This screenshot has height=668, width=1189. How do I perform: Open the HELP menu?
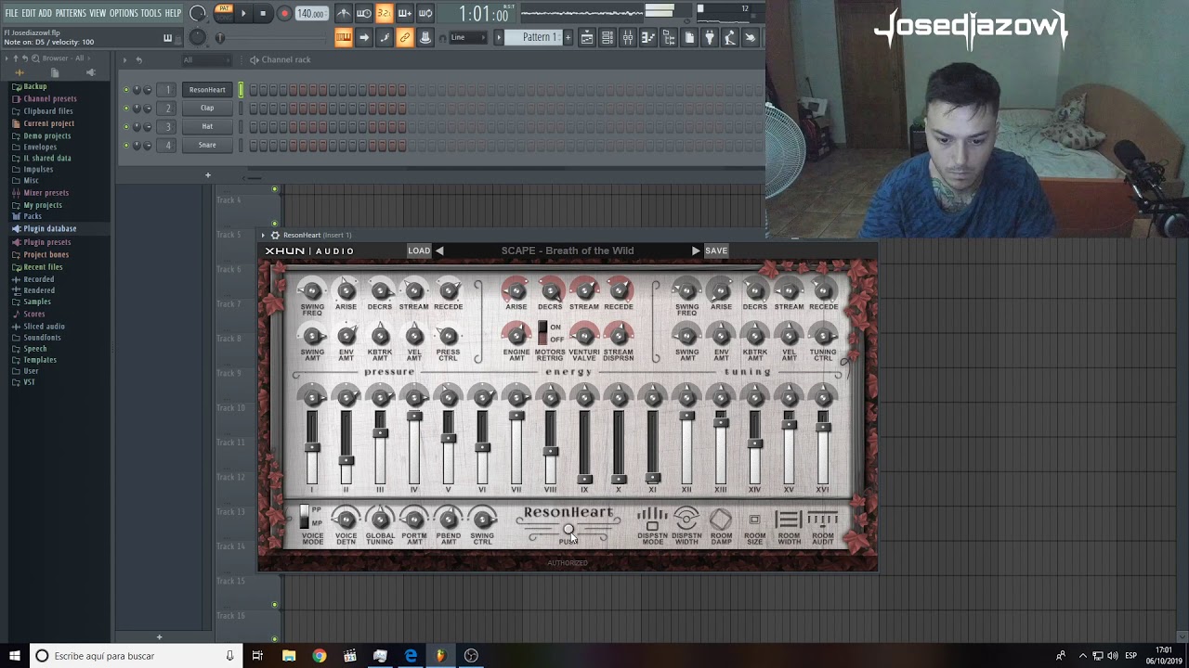tap(173, 13)
